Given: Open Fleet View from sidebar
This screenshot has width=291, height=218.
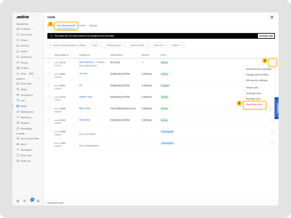Looking at the screenshot, I should pos(26,84).
